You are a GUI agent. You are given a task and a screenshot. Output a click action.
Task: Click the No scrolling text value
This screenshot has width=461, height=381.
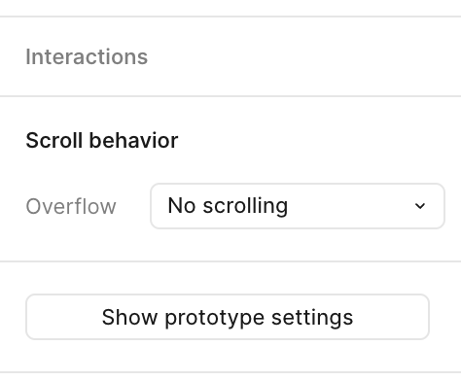point(228,206)
